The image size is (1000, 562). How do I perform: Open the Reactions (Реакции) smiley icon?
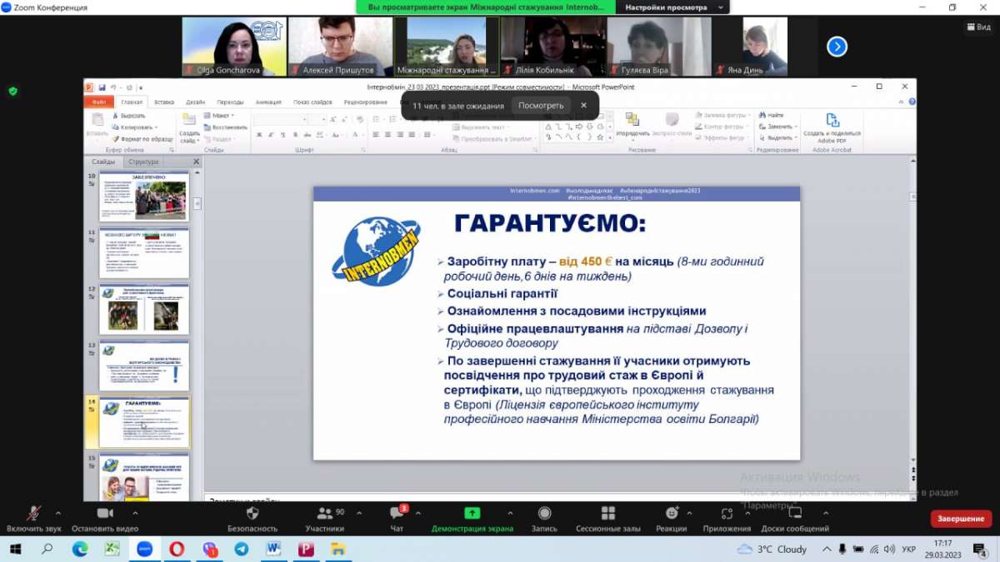tap(671, 514)
